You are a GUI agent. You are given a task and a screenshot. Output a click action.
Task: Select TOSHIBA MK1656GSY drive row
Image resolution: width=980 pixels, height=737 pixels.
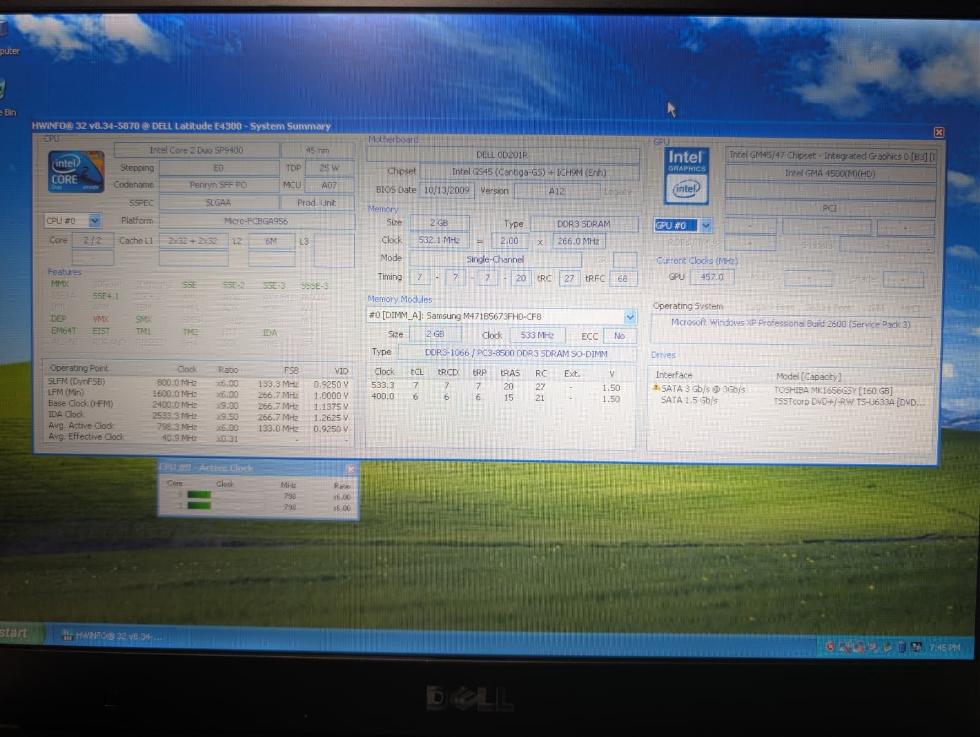[790, 389]
